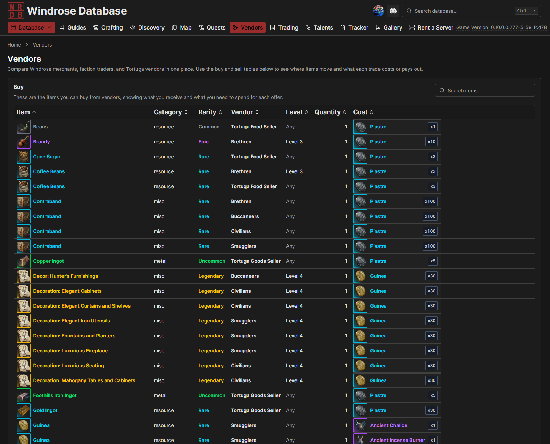Open the Guides menu
The height and width of the screenshot is (444, 550).
point(73,27)
